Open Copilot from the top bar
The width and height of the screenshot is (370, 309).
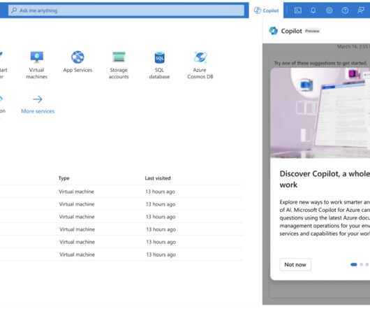266,10
